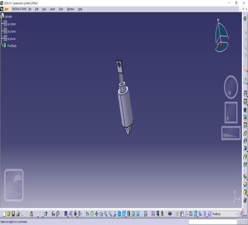This screenshot has width=248, height=225.
Task: Open the Formula f(x) tool
Action: (53, 214)
